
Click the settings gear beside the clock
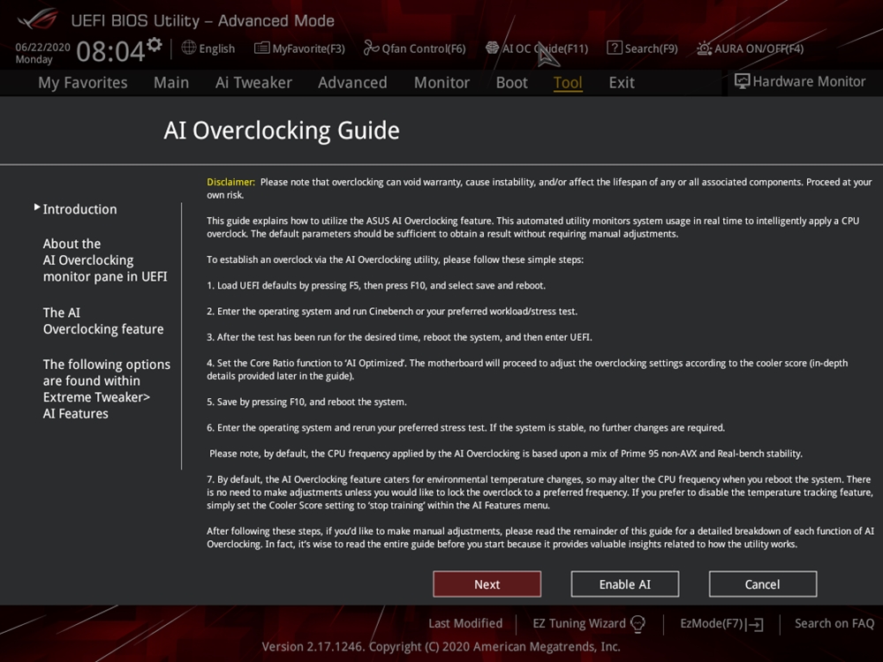click(x=155, y=45)
